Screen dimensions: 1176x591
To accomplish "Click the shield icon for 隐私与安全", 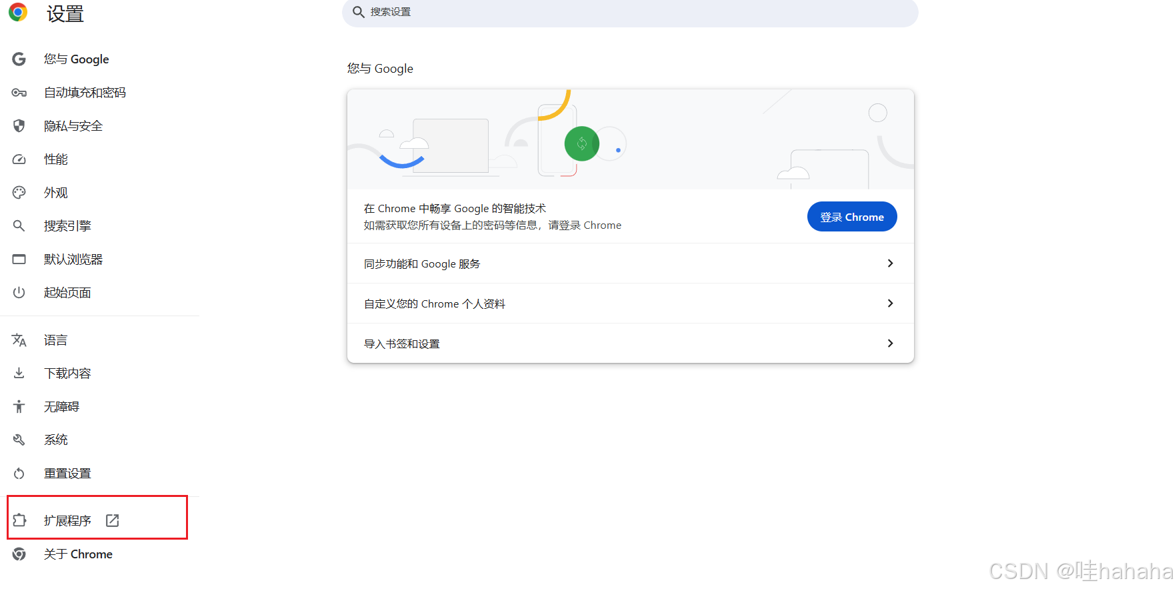I will coord(19,126).
